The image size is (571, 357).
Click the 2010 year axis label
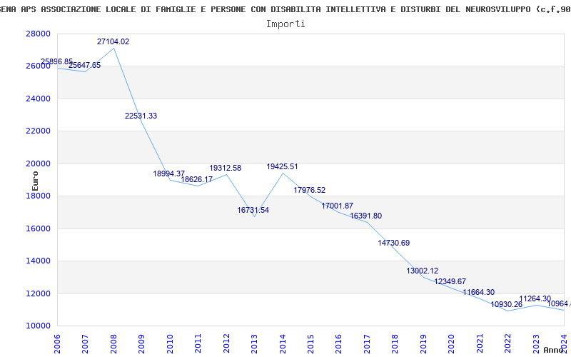170,344
